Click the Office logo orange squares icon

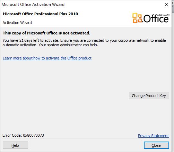(x=137, y=18)
